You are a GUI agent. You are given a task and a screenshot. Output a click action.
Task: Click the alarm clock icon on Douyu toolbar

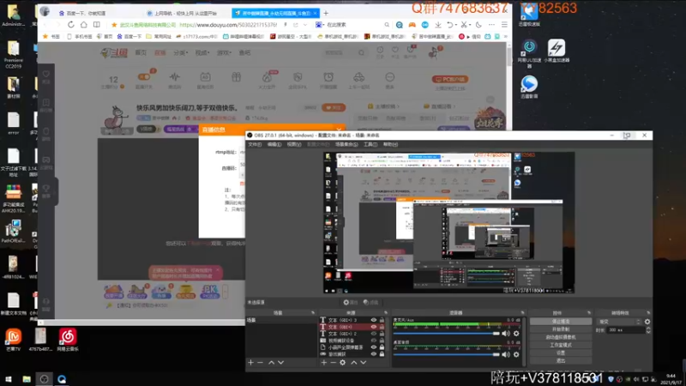[328, 77]
